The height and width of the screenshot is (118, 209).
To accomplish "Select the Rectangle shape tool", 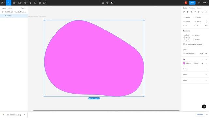I will point(20,3).
